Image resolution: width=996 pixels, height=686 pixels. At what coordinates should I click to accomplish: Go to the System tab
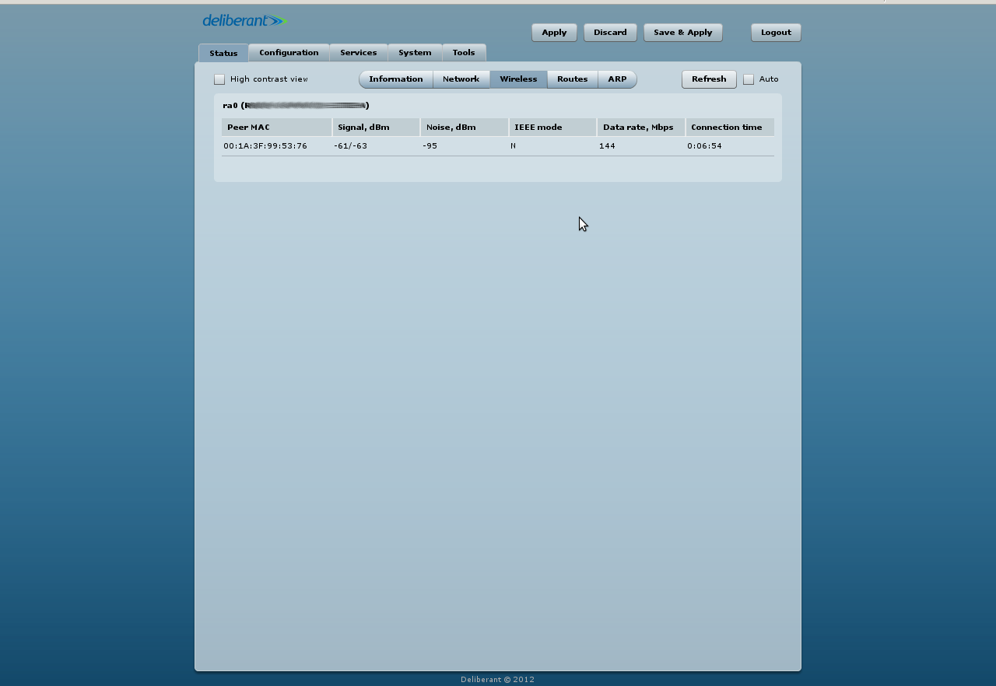(415, 53)
